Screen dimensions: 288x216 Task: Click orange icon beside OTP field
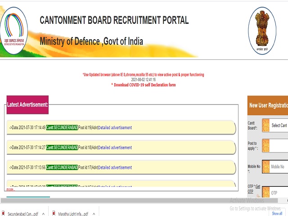point(265,192)
